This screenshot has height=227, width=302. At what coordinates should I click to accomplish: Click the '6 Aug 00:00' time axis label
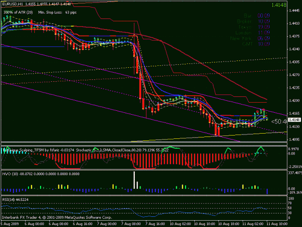[34, 224]
